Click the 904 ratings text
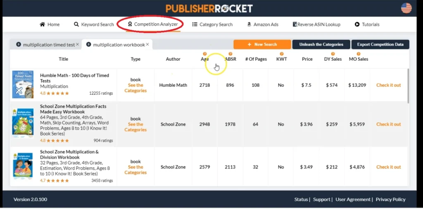 103,140
